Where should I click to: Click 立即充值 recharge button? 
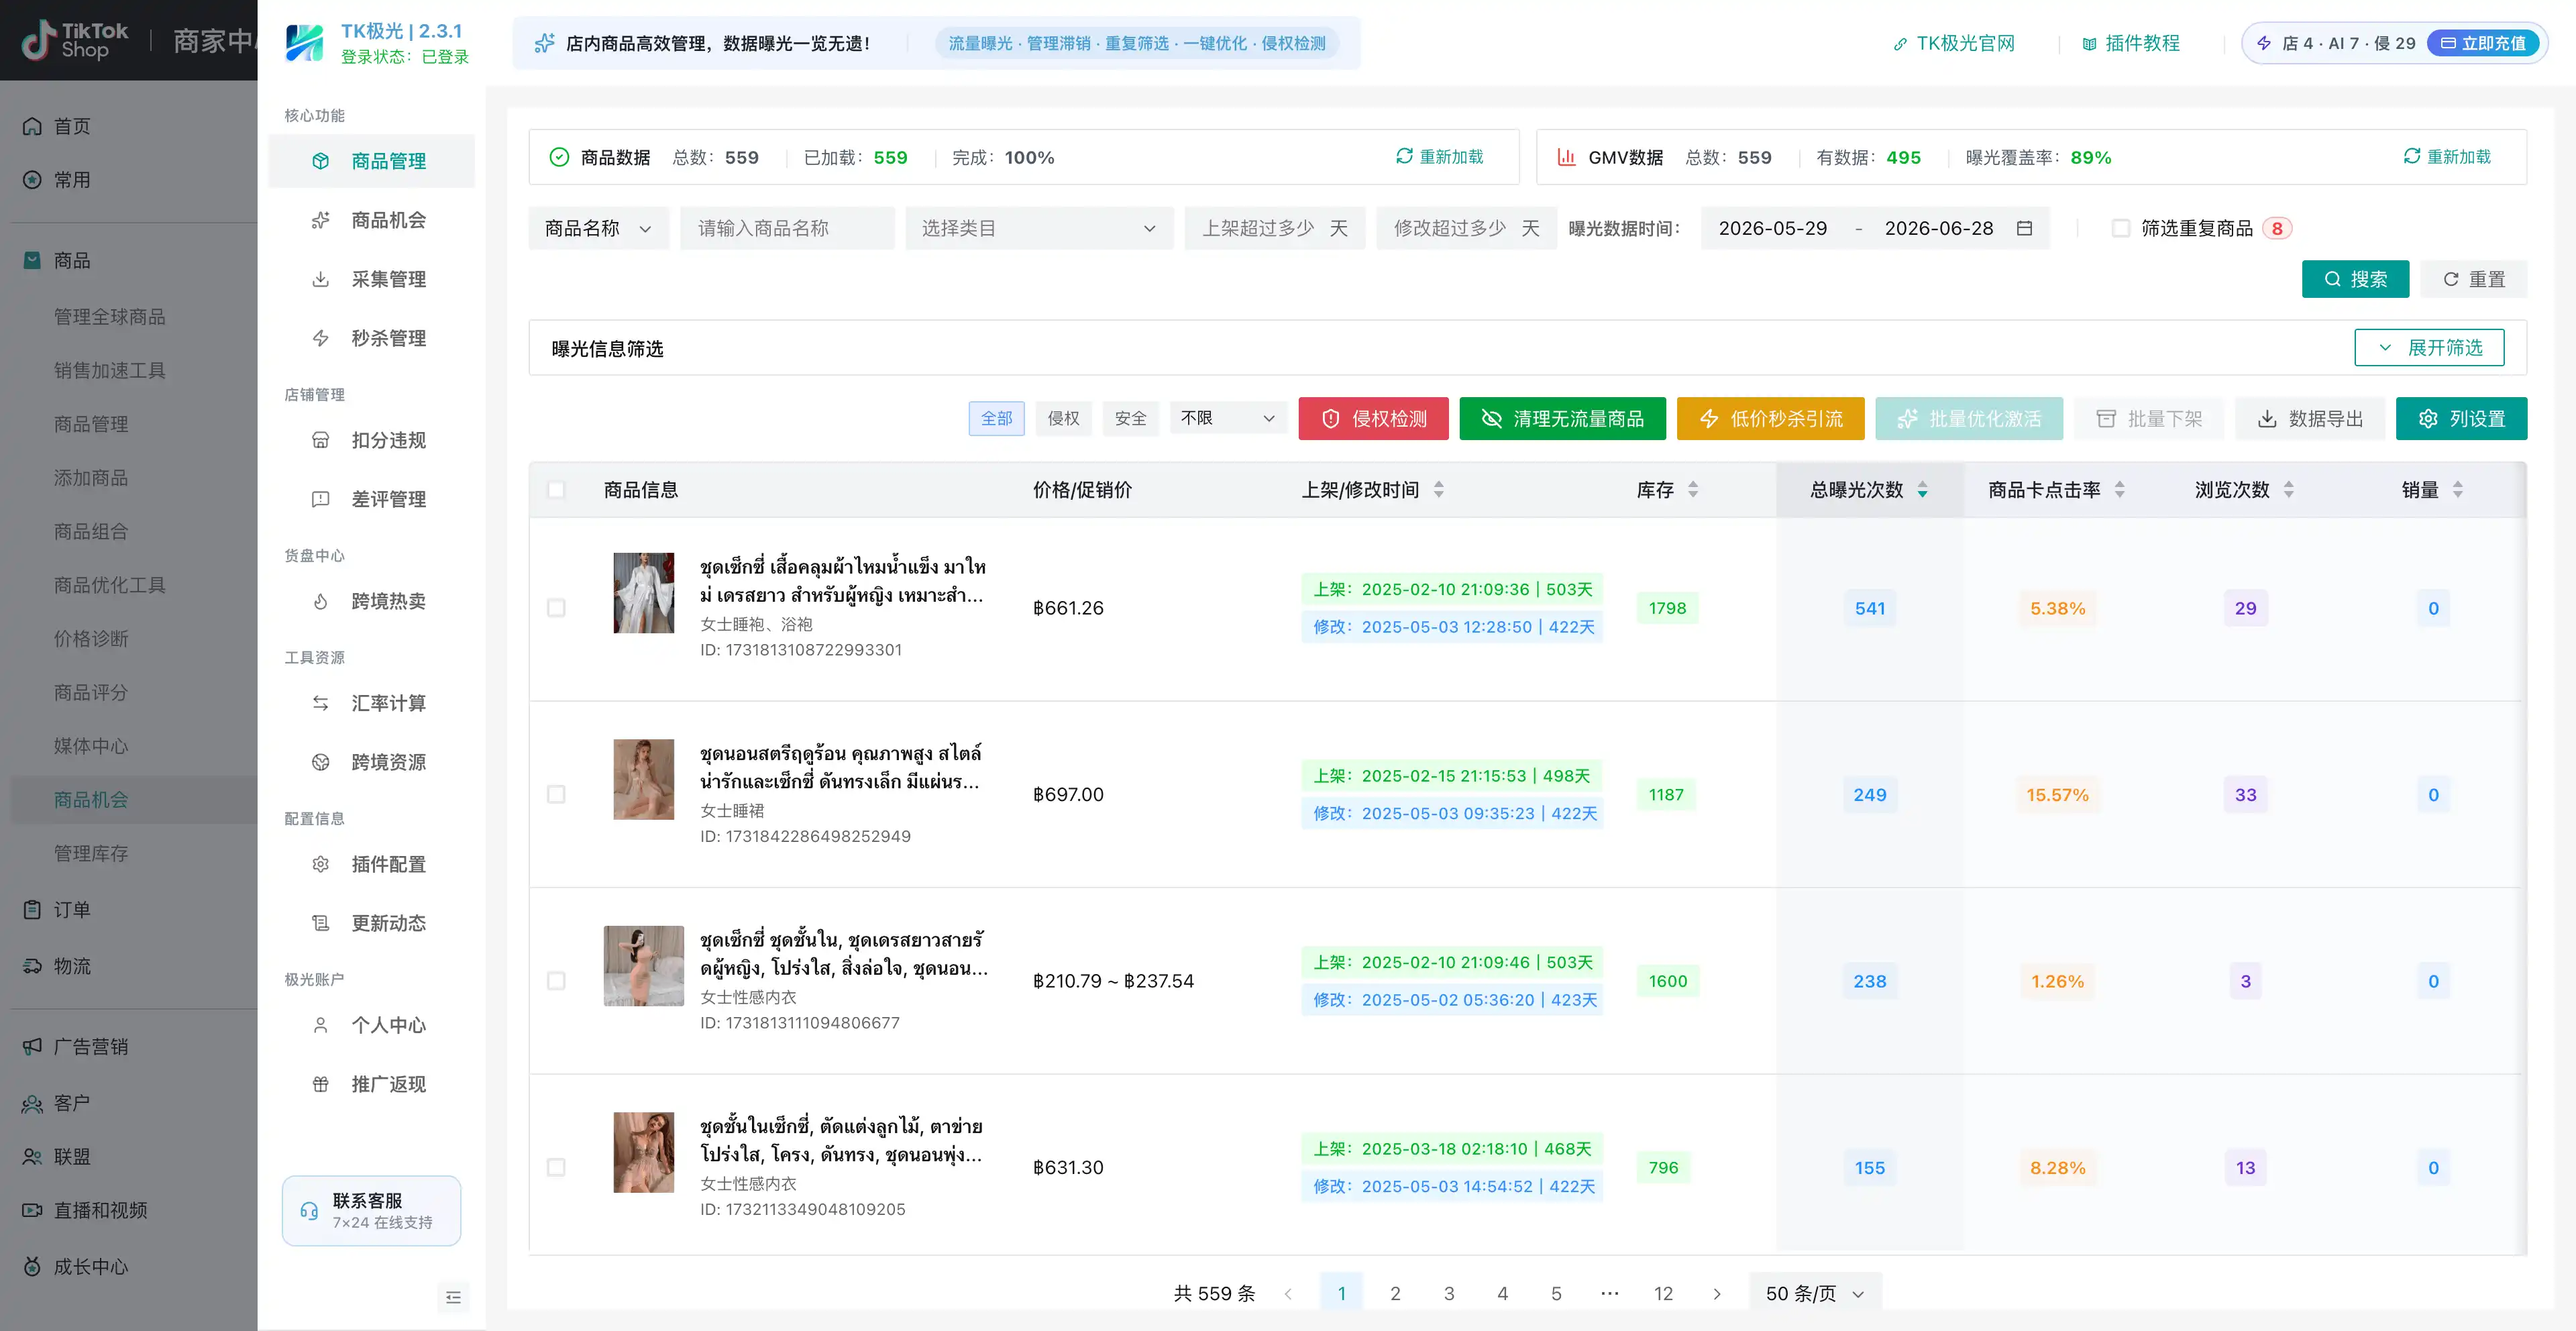[x=2483, y=43]
